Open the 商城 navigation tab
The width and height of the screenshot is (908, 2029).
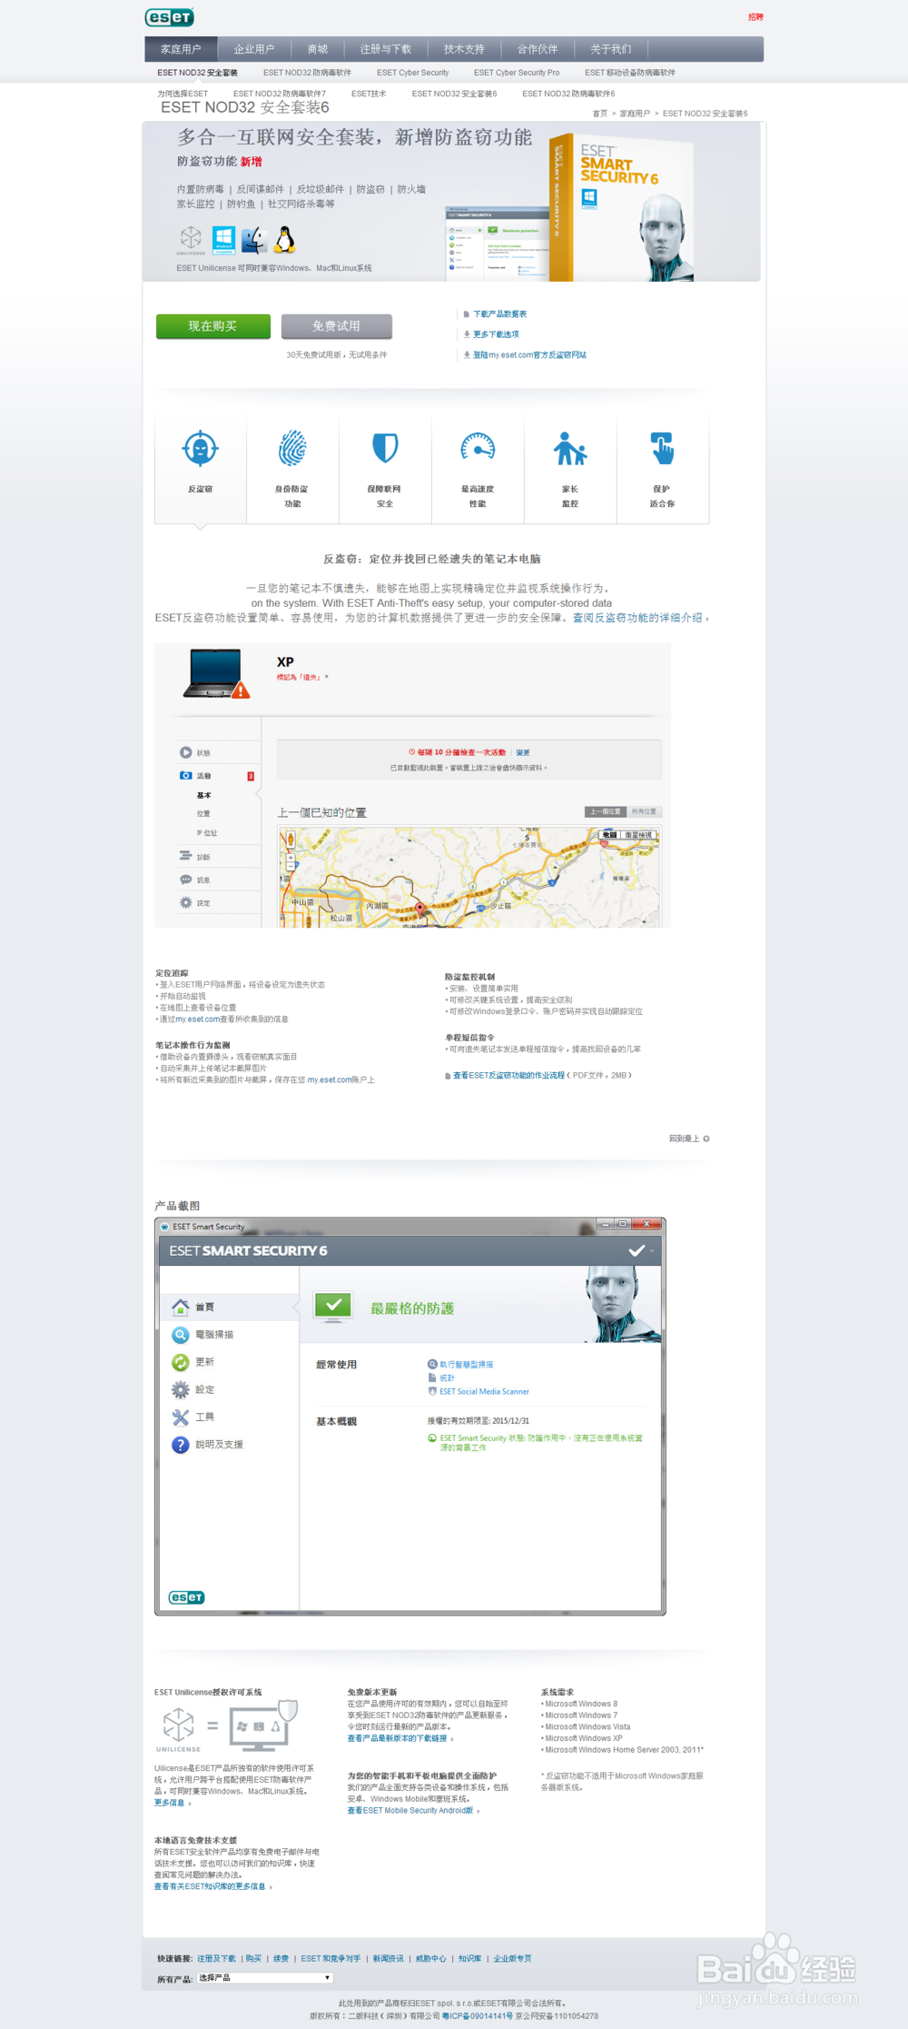(318, 49)
